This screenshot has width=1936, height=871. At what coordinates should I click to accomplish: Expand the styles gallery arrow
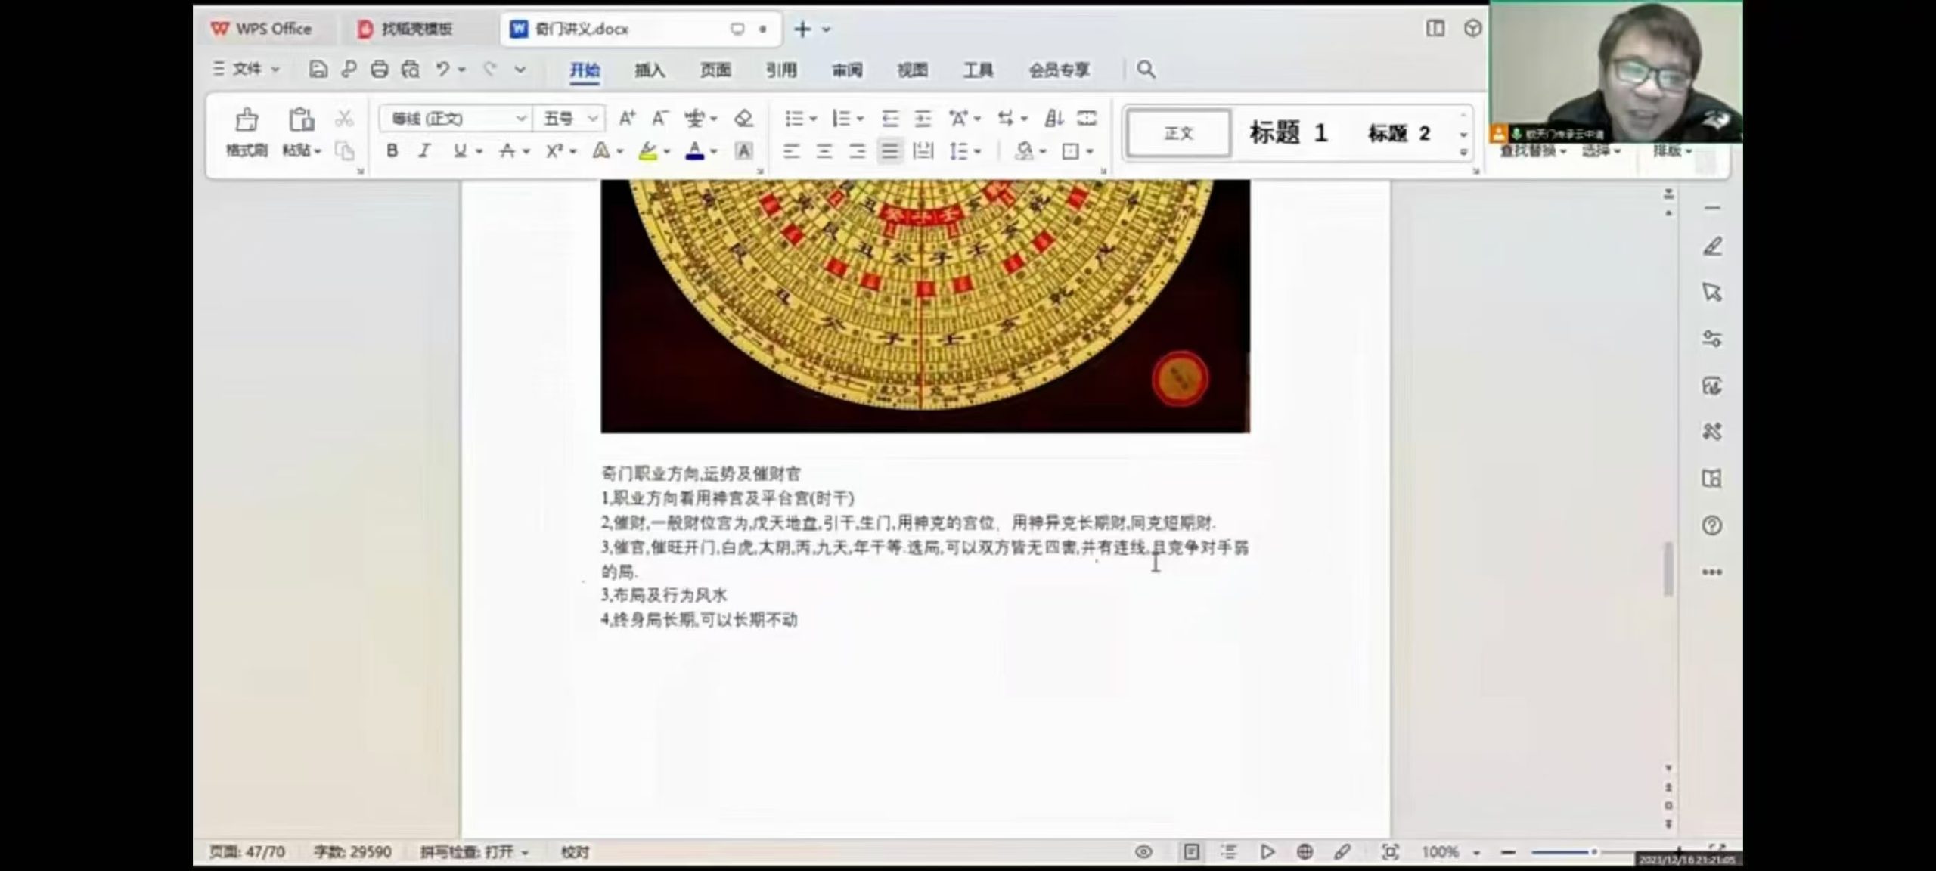1463,152
